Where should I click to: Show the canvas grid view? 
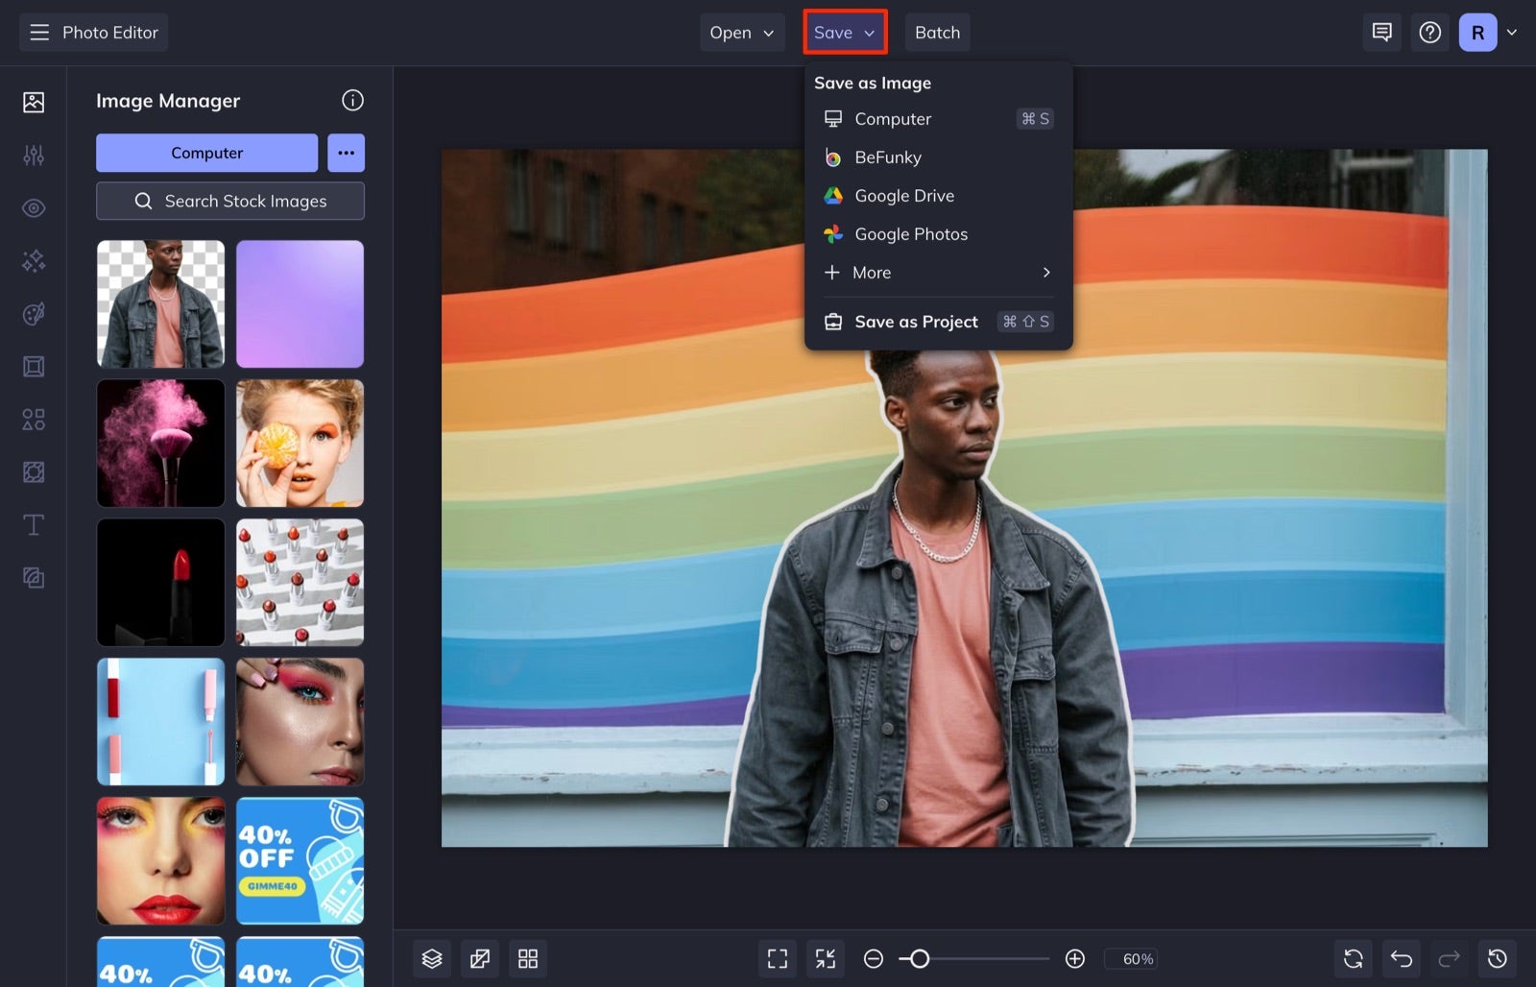528,958
